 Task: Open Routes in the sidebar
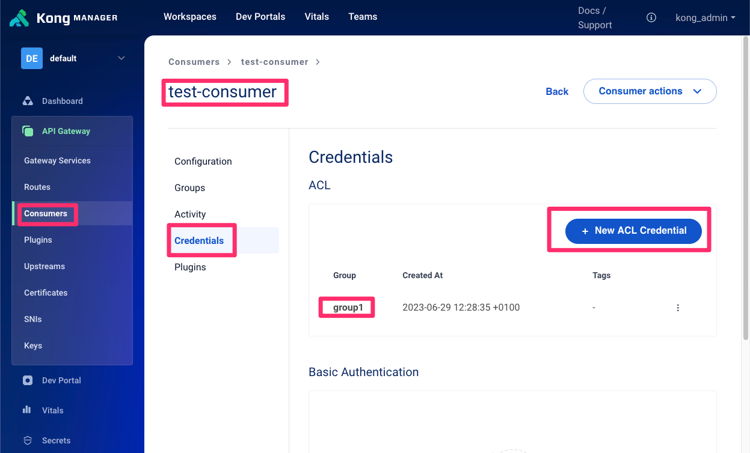[37, 187]
